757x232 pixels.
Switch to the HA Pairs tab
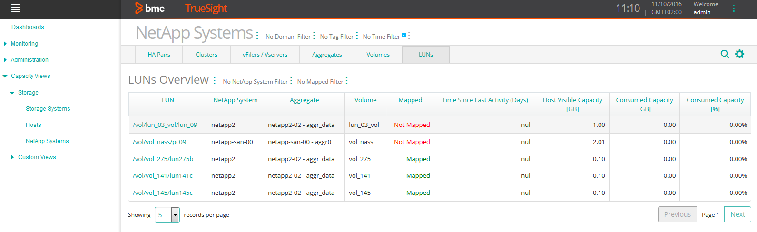point(159,55)
